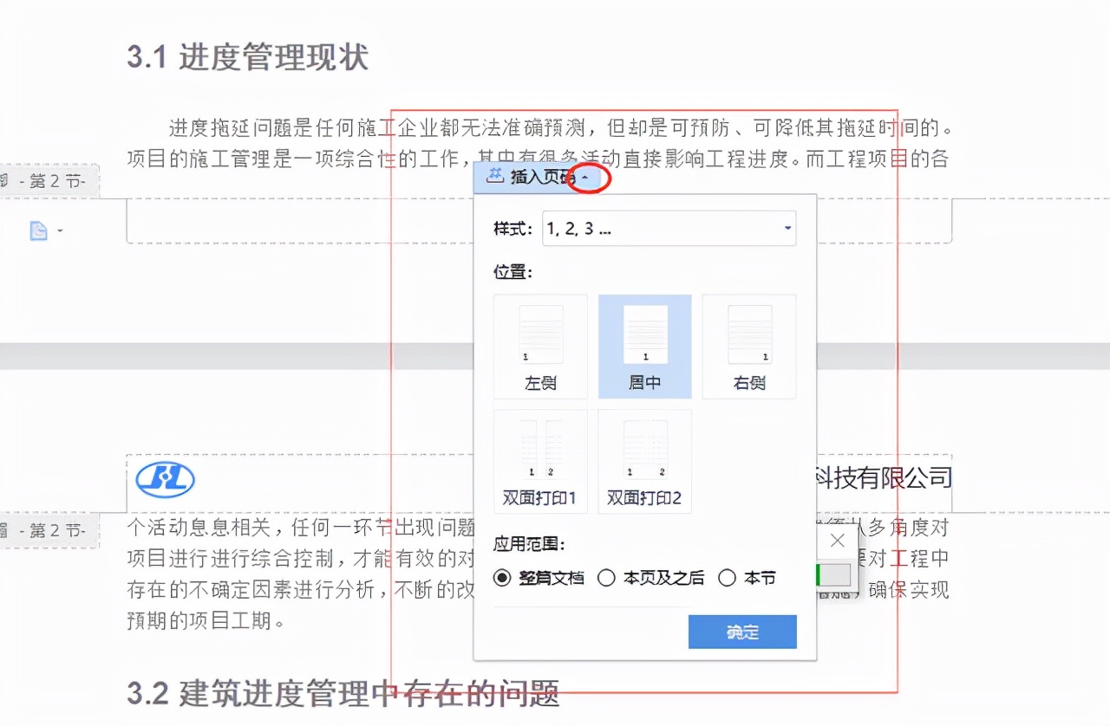
Task: Confirm settings with the 确定 button
Action: 741,632
